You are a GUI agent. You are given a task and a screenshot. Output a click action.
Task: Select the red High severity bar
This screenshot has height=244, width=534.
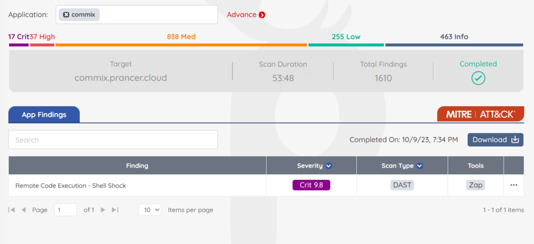[42, 45]
